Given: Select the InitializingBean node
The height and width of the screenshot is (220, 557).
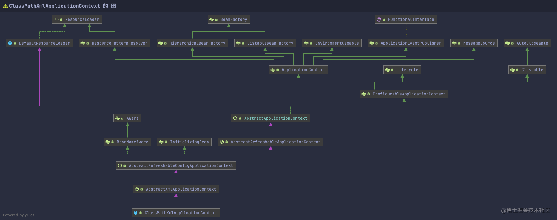Looking at the screenshot, I should coord(184,142).
